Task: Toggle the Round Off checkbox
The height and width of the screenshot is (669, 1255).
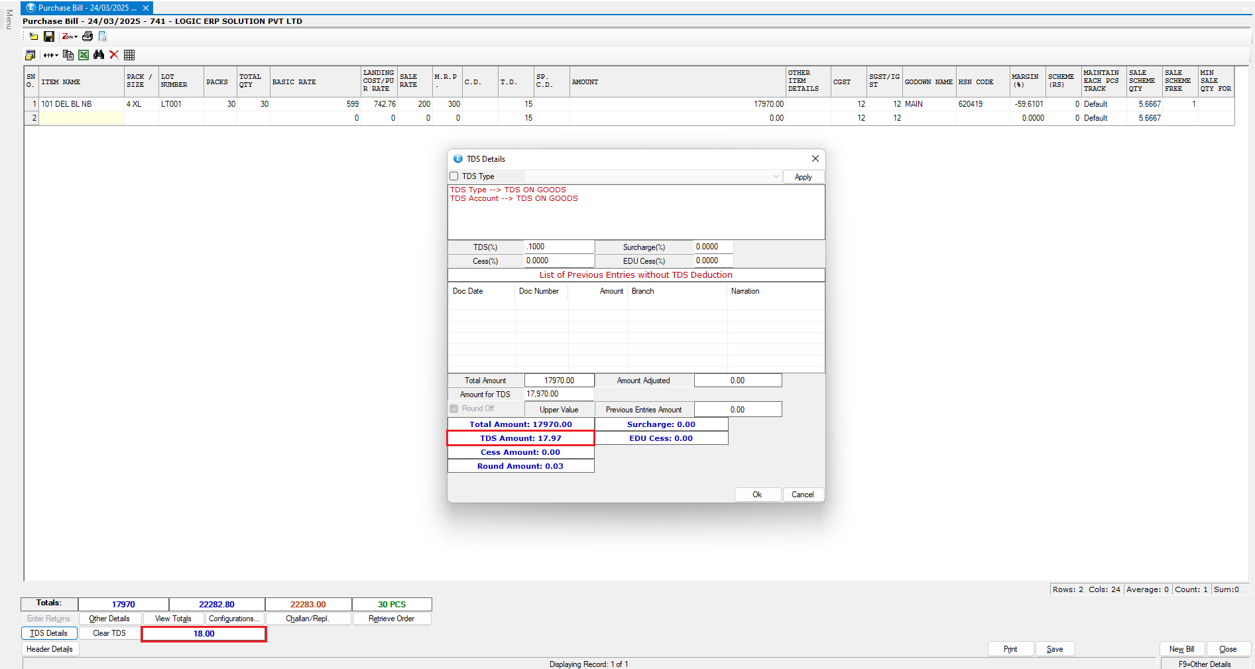Action: (454, 409)
